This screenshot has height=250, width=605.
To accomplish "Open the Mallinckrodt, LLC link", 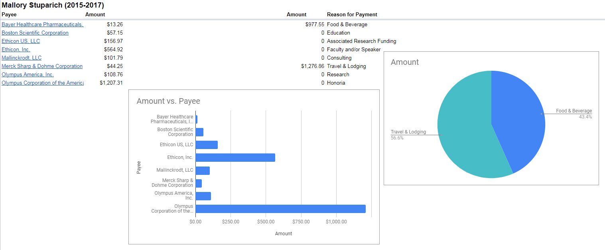I will 22,58.
